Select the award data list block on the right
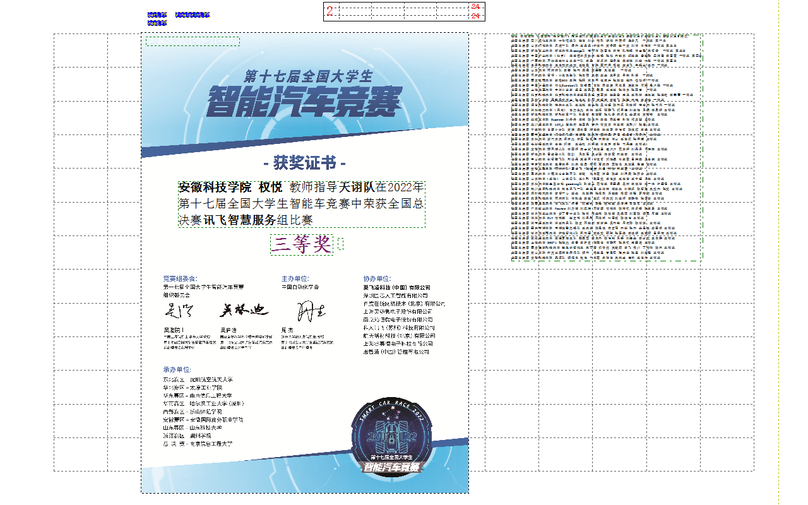Screen dimensions: 808x505 click(606, 147)
